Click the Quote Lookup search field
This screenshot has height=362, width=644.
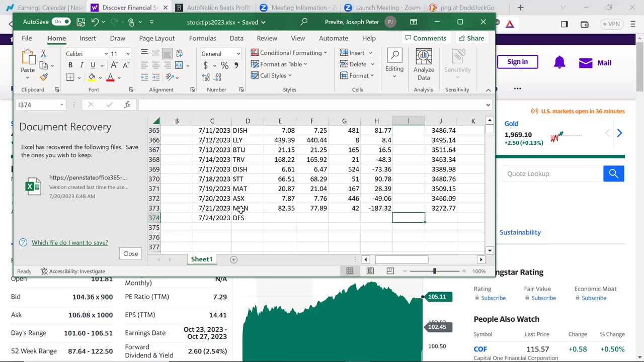[552, 173]
